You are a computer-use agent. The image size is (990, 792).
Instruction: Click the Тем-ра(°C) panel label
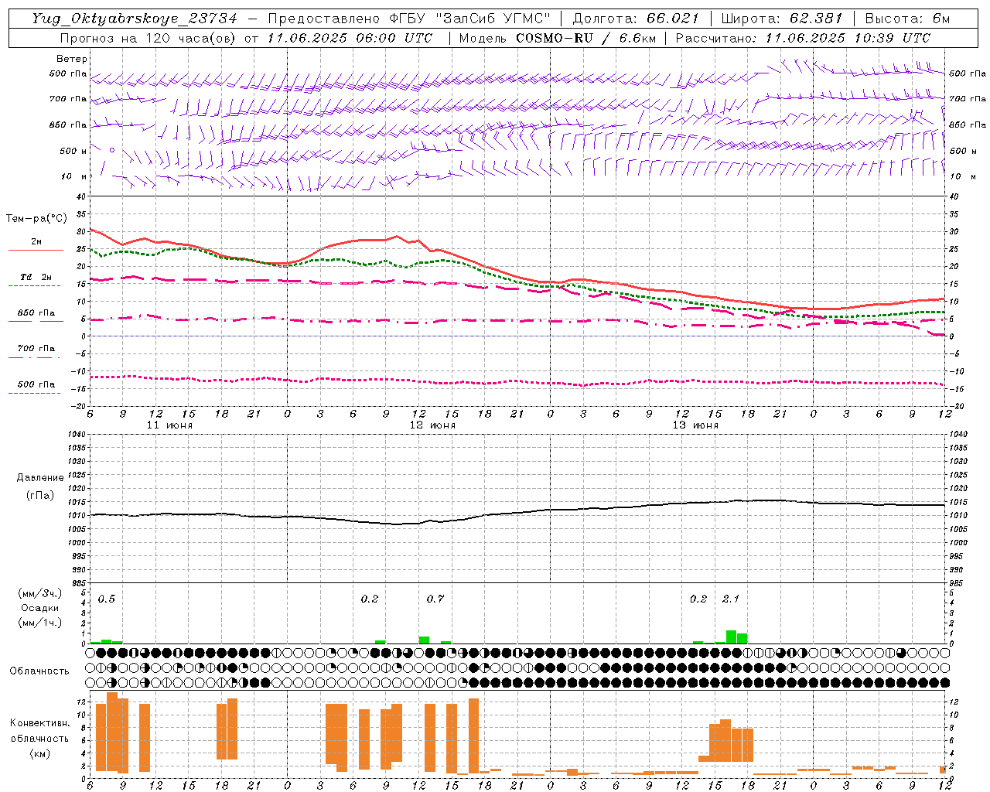pyautogui.click(x=36, y=219)
